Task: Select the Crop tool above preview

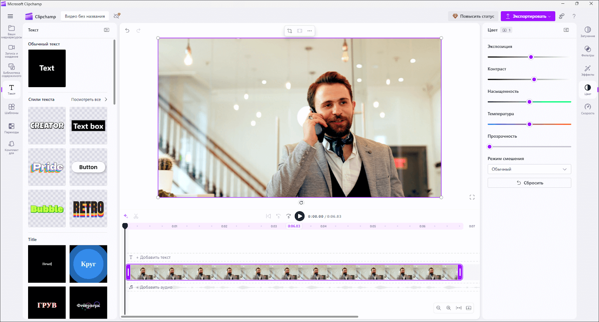Action: (x=290, y=31)
